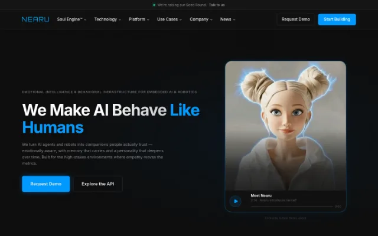Click the blue Request Demo hero button
The image size is (378, 236).
46,183
